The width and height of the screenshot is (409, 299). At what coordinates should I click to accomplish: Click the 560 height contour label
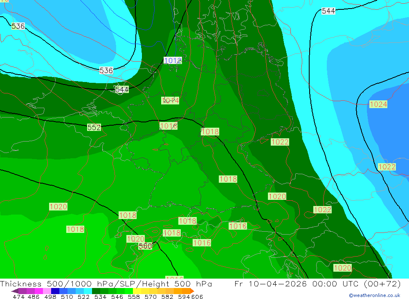[x=145, y=246]
